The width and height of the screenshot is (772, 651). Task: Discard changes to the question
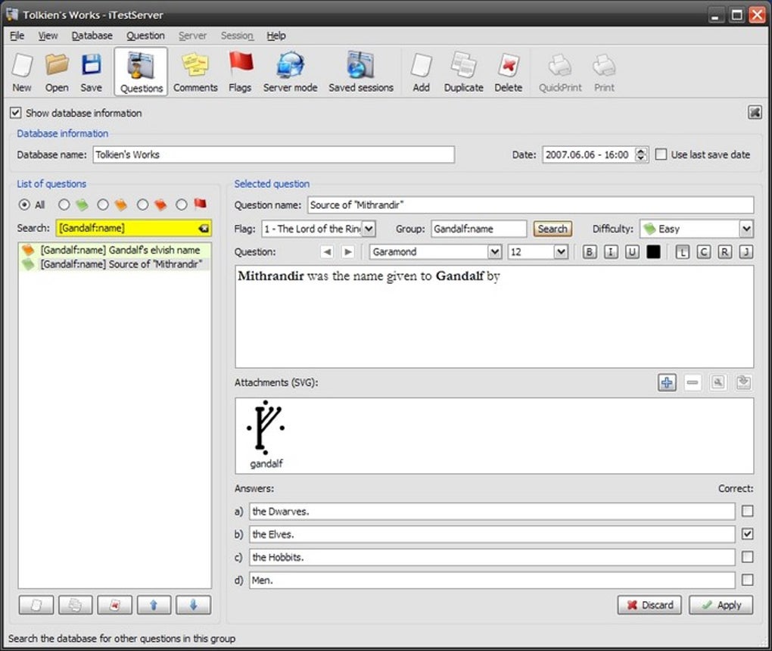click(x=649, y=605)
